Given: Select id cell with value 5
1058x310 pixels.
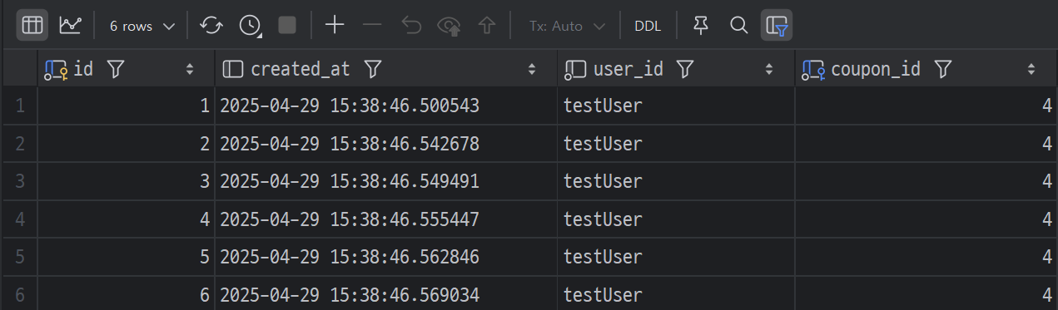Looking at the screenshot, I should [127, 257].
